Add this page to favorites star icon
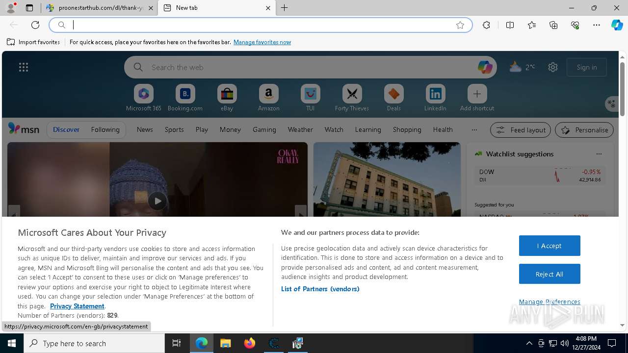The image size is (628, 353). (460, 25)
